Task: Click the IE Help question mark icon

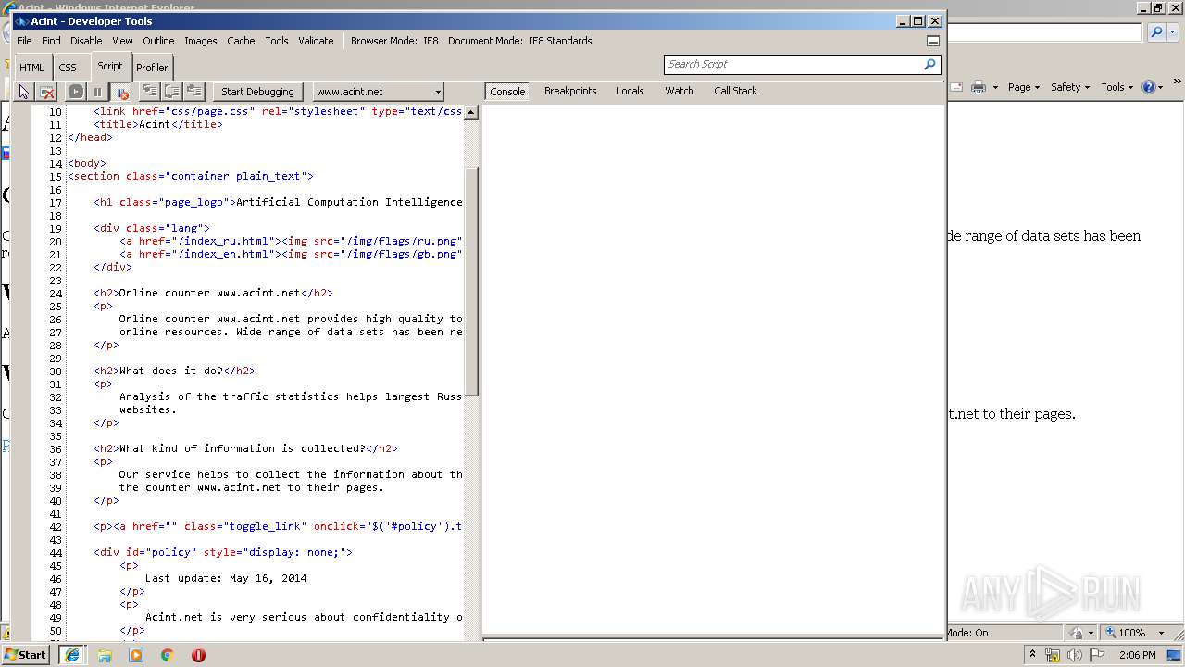Action: pyautogui.click(x=1149, y=87)
